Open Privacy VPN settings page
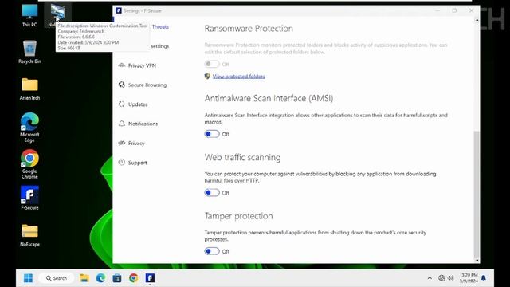Viewport: 510px width, 287px height. pyautogui.click(x=142, y=65)
